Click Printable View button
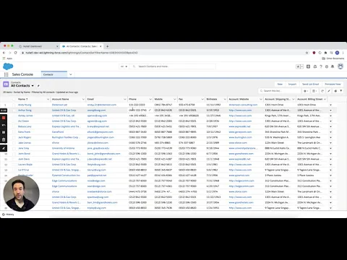Image resolution: width=347 pixels, height=260 pixels. (x=333, y=84)
